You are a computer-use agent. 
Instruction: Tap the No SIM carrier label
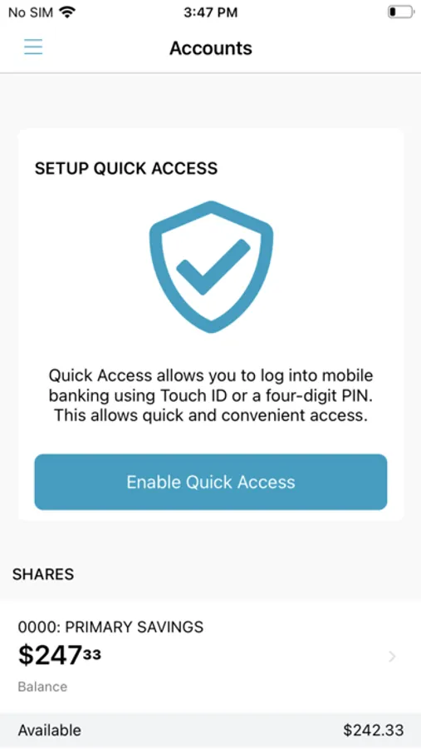31,12
